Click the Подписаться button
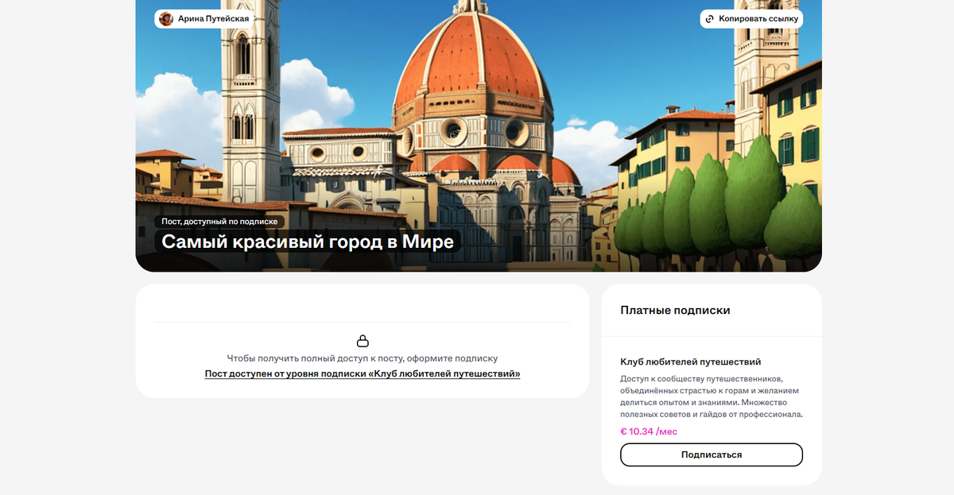 [712, 454]
